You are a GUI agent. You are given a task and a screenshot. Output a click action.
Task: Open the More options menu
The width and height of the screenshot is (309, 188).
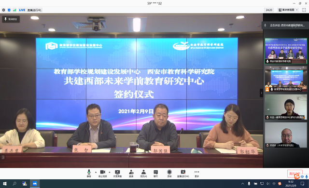[x=197, y=174]
